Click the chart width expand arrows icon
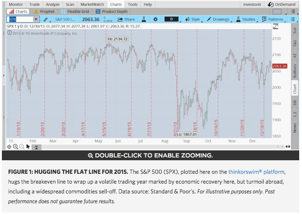This screenshot has height=214, width=302. pyautogui.click(x=288, y=147)
